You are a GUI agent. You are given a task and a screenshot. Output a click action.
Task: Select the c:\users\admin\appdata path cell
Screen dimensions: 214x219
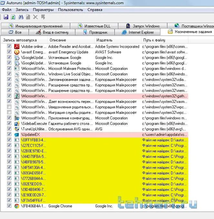coord(164,135)
